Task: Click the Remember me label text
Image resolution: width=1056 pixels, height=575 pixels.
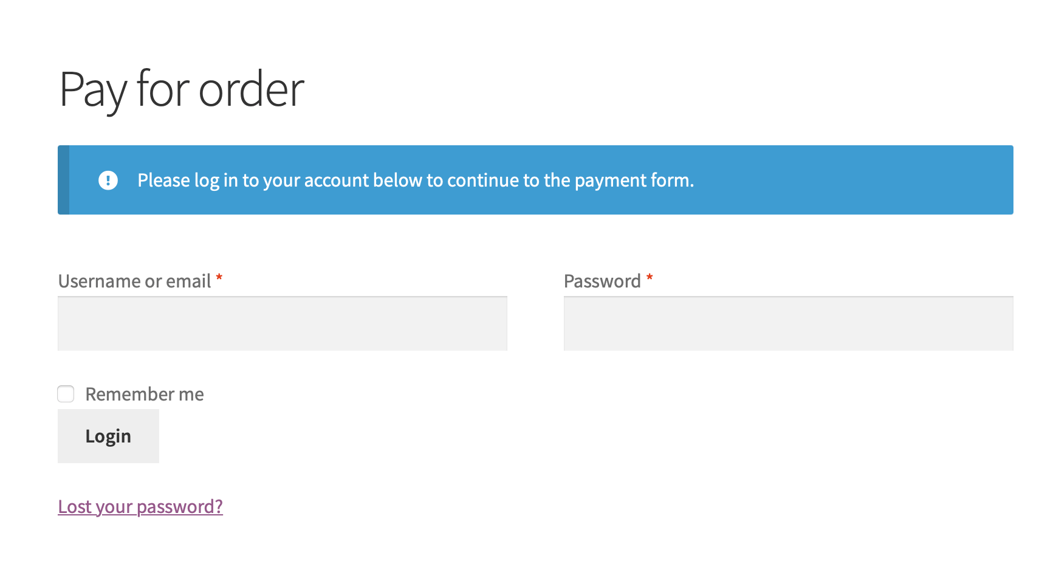Action: coord(145,394)
